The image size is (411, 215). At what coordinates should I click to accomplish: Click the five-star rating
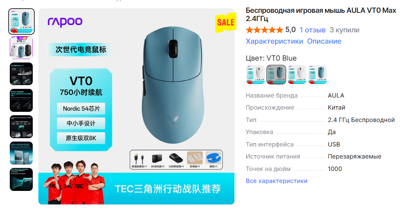click(265, 30)
